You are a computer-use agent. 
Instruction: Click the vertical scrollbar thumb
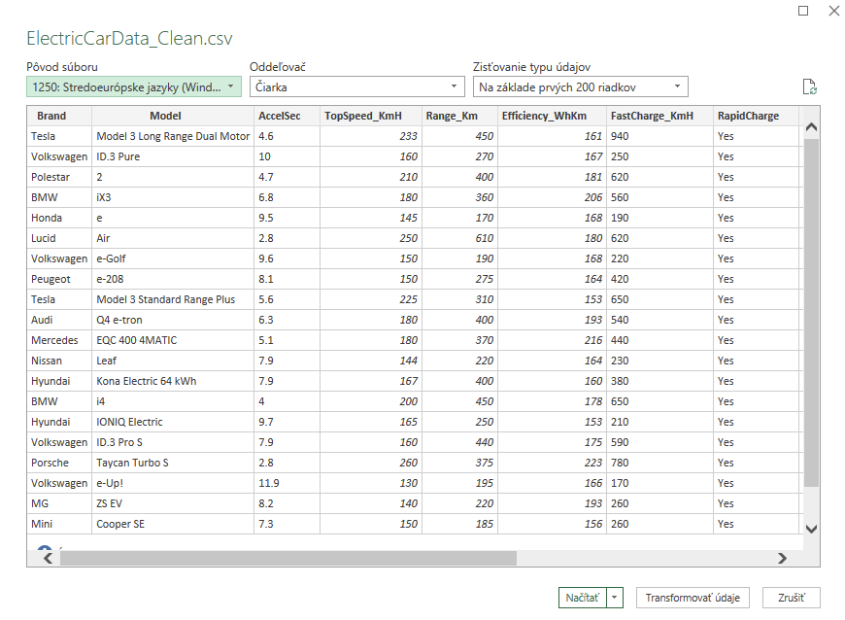(811, 313)
